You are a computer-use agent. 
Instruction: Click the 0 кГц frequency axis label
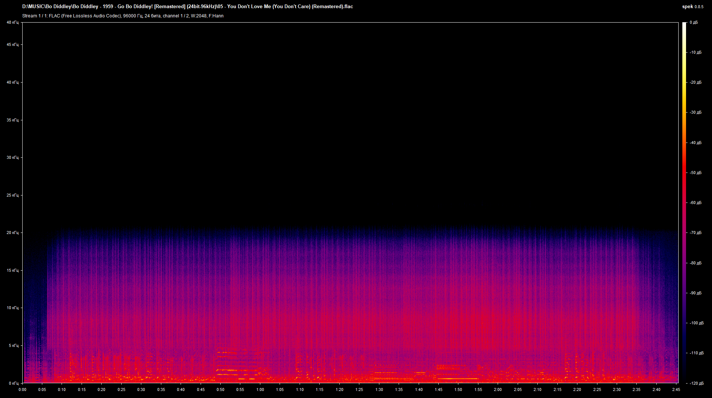tap(13, 384)
